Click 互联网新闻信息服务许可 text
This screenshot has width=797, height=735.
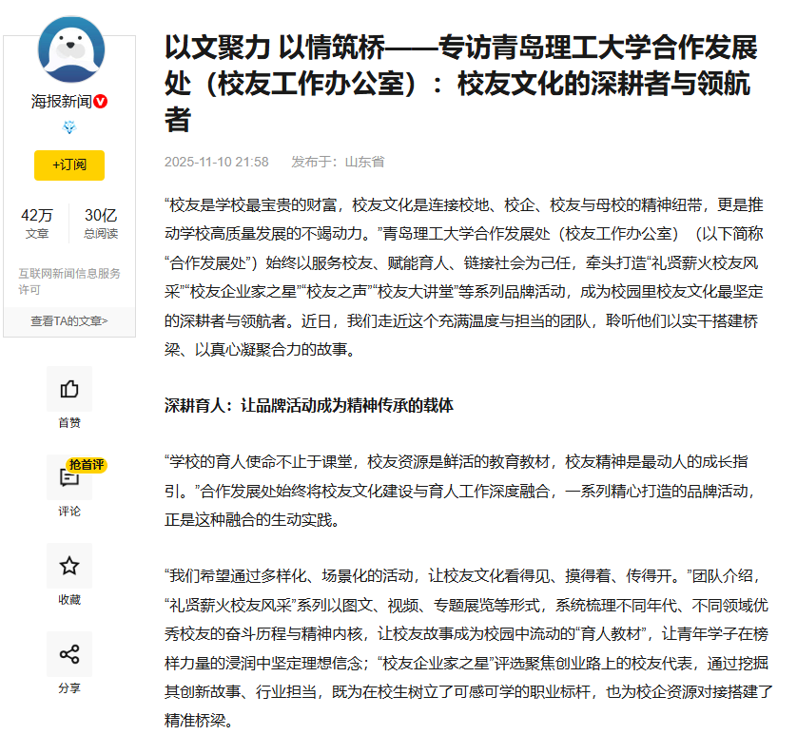pos(69,281)
